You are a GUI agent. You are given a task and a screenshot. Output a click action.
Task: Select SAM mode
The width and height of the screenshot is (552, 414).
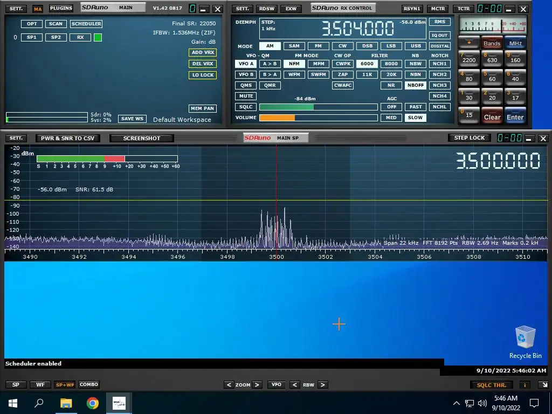(294, 46)
